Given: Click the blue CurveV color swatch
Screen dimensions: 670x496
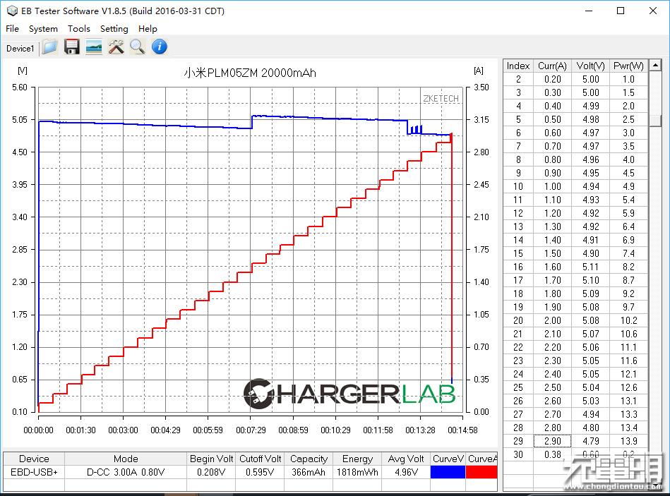Looking at the screenshot, I should pyautogui.click(x=448, y=472).
